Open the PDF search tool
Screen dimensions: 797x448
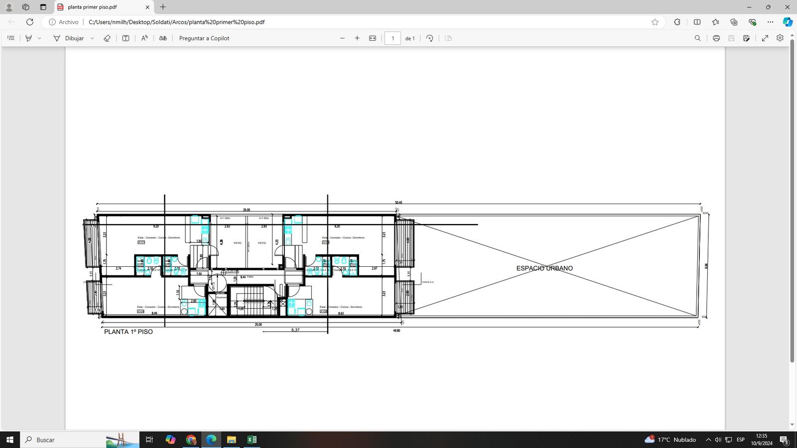697,38
